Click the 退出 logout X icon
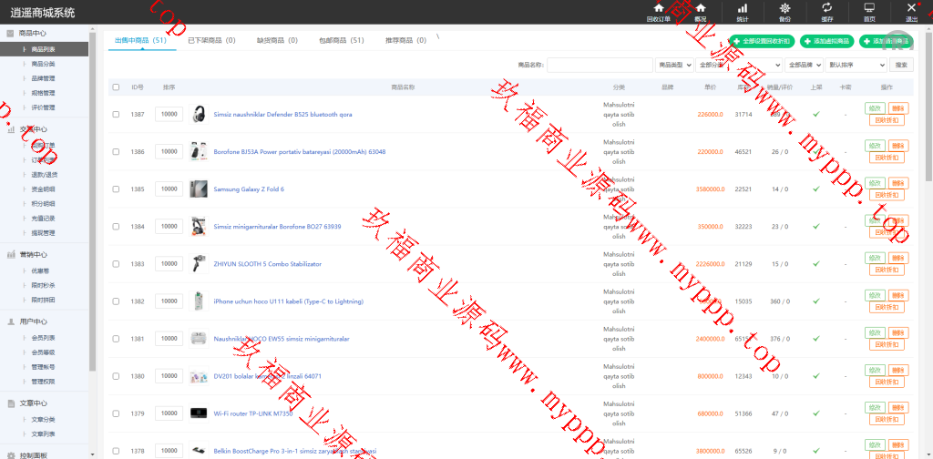The width and height of the screenshot is (933, 459). tap(911, 11)
